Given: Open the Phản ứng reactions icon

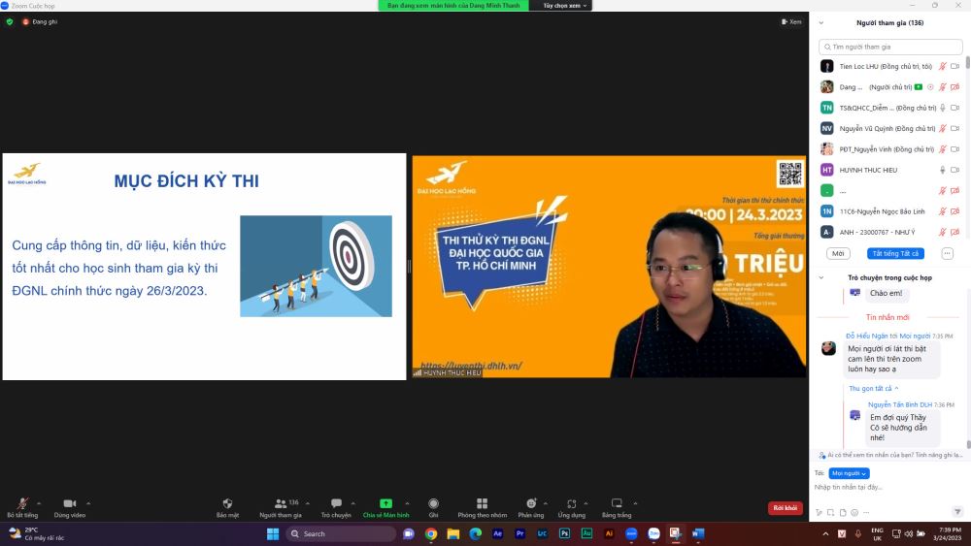Looking at the screenshot, I should (x=530, y=504).
